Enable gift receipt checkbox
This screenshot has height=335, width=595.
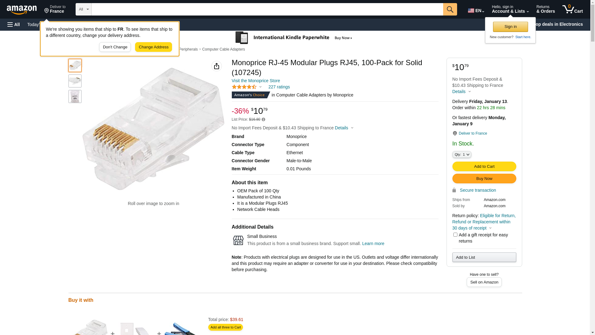tap(455, 235)
